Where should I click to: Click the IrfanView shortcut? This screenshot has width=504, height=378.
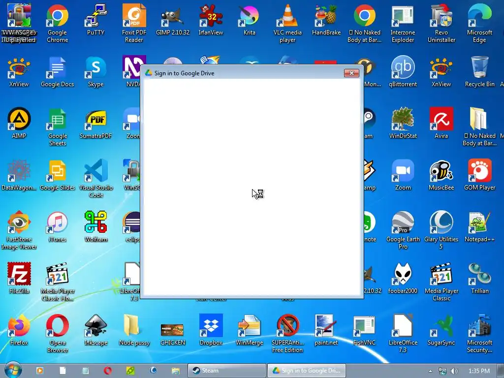[211, 20]
